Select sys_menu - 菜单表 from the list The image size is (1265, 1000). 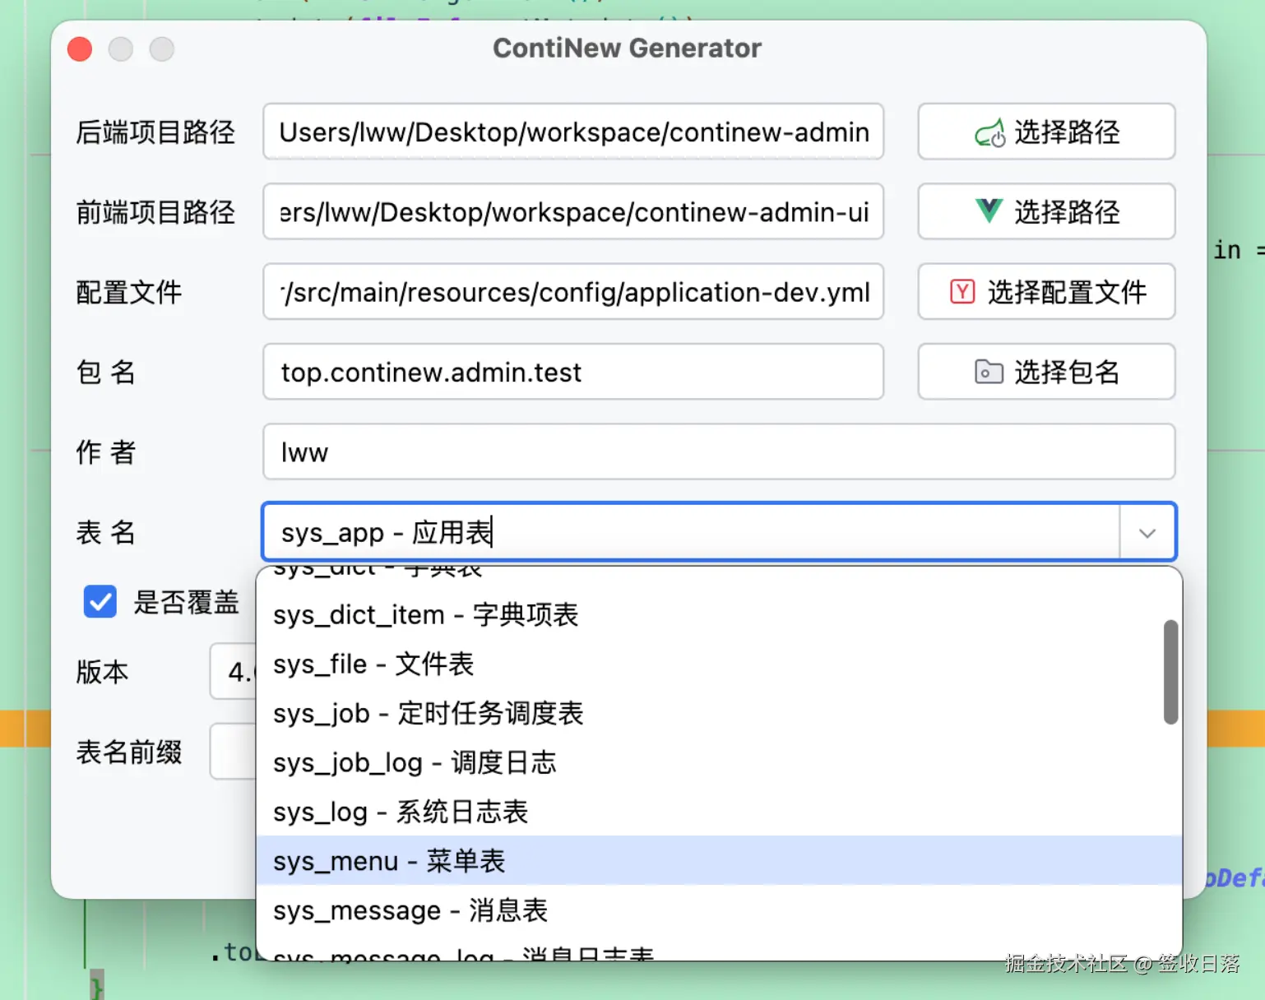389,861
